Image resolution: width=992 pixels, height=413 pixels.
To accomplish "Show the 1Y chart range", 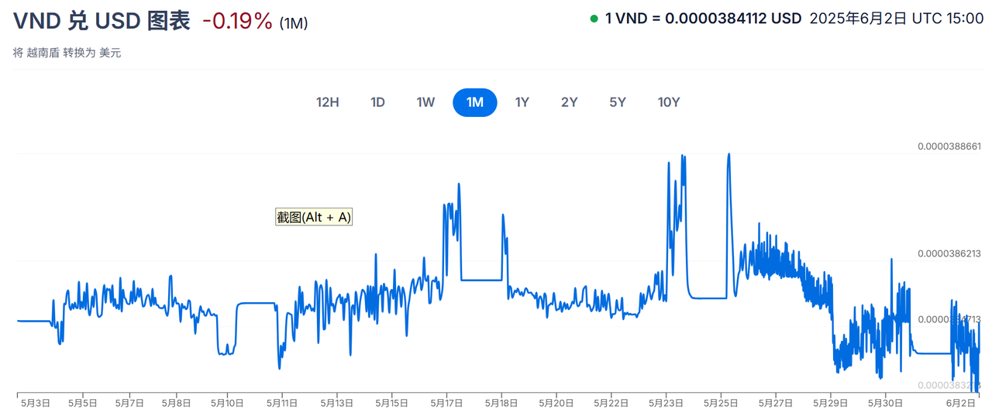I will pos(522,102).
